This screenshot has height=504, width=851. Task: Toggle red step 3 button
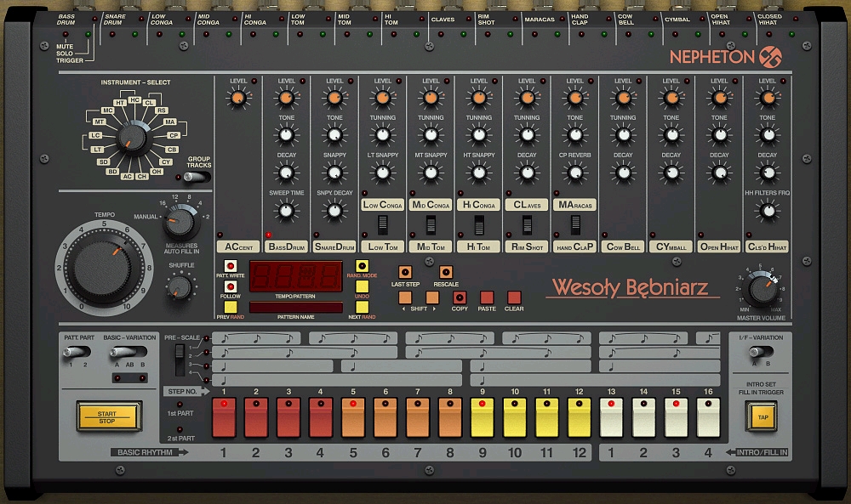[288, 417]
